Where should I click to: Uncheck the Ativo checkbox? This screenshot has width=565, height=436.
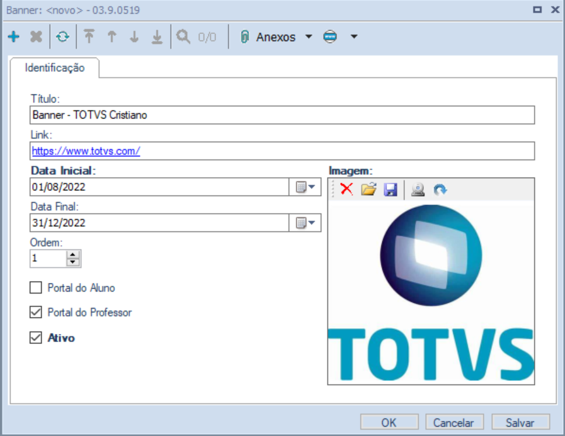pos(35,338)
